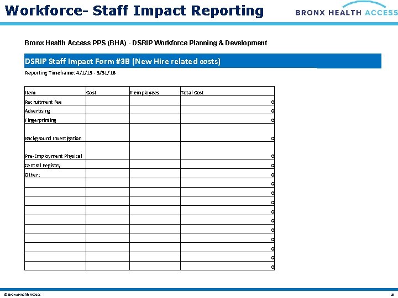Click the 'Total Cost' column header
The height and width of the screenshot is (298, 398).
click(227, 91)
